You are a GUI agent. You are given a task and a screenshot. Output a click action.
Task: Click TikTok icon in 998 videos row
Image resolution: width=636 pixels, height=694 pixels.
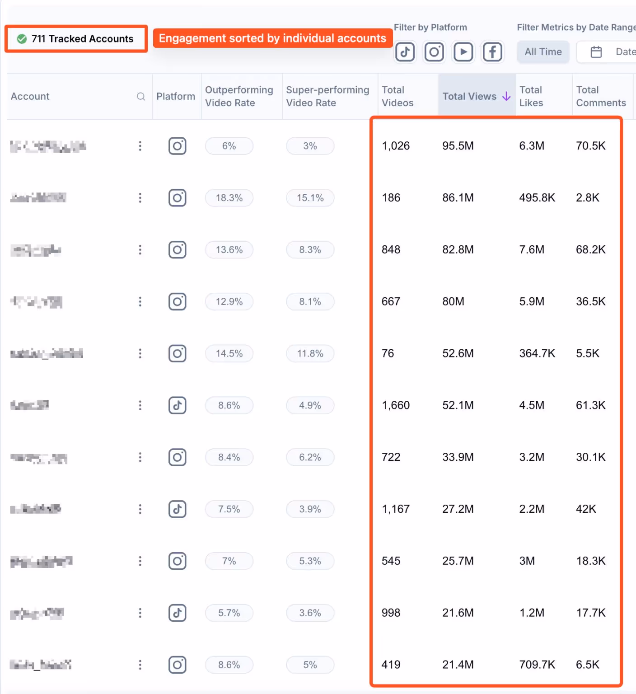pos(178,613)
